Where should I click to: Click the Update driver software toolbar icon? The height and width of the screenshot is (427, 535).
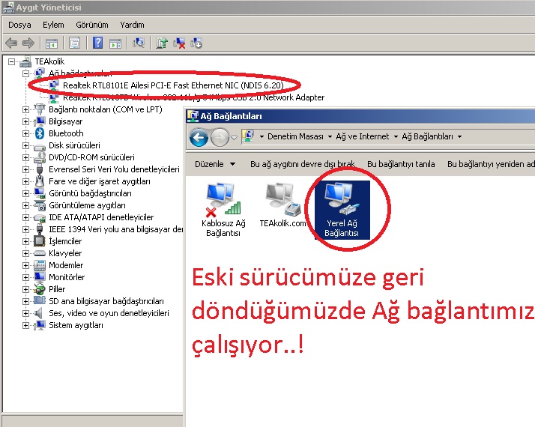(x=161, y=43)
